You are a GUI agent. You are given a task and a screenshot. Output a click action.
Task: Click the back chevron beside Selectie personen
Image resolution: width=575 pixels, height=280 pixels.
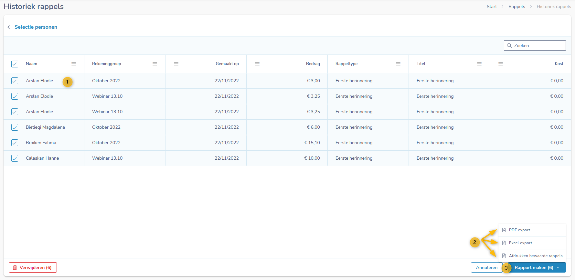click(x=9, y=27)
